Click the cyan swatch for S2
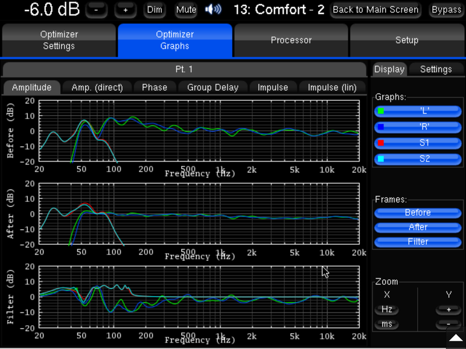This screenshot has height=349, width=466. [x=381, y=159]
